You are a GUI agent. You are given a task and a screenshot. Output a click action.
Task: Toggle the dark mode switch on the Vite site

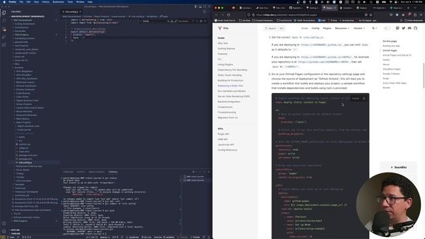[386, 28]
